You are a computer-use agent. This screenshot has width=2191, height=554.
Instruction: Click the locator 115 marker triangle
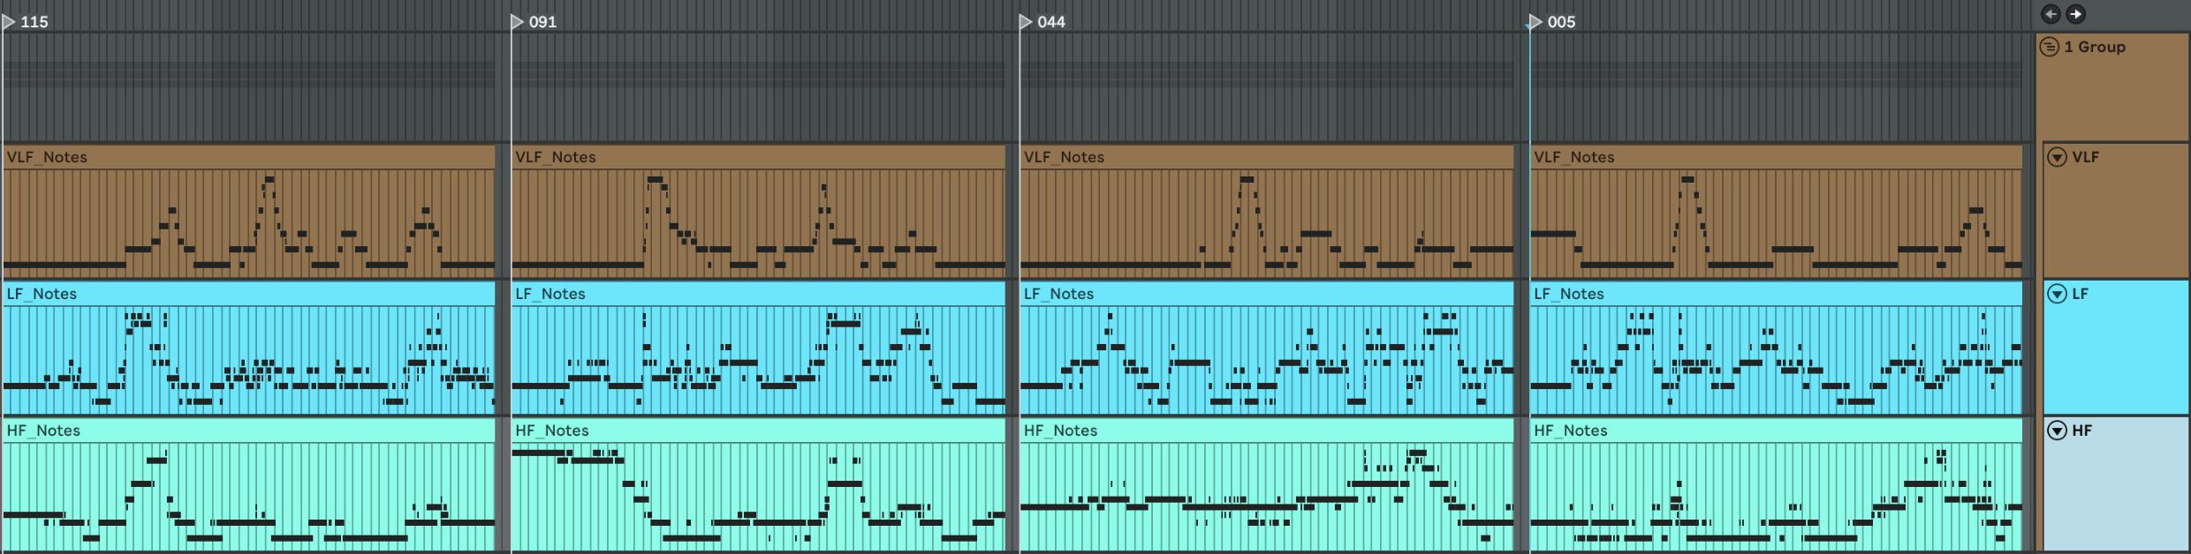(x=9, y=22)
